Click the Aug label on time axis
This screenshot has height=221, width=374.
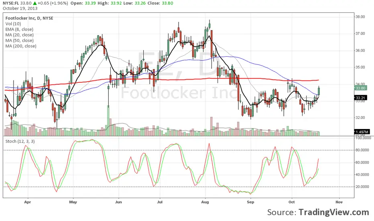205,202
